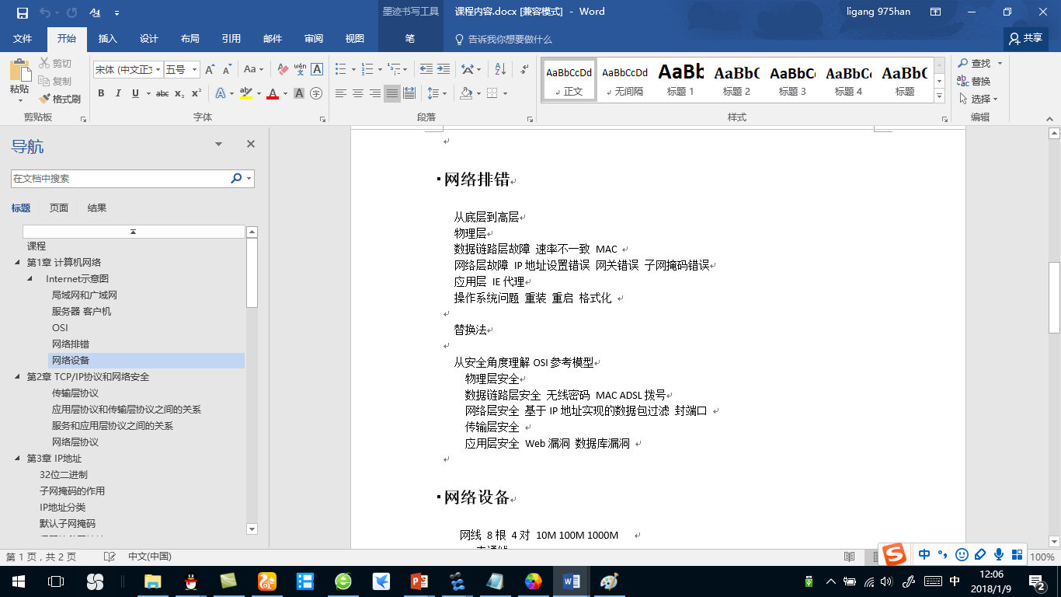Screen dimensions: 1061x597
Task: Switch to the 审阅 ribbon tab
Action: [x=314, y=39]
